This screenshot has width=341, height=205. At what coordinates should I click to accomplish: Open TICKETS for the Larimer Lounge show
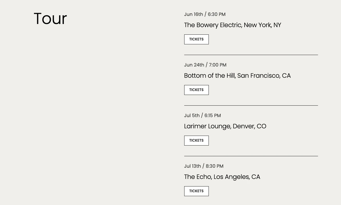tap(196, 141)
